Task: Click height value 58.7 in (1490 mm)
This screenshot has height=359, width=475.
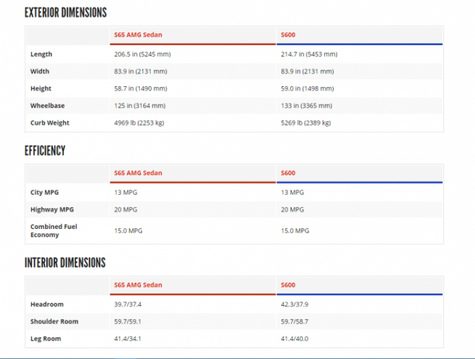Action: tap(141, 89)
